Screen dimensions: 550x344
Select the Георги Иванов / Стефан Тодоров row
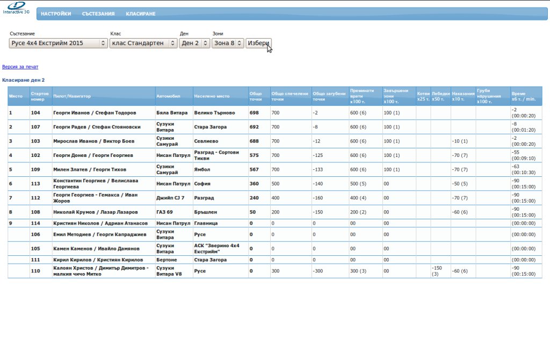(94, 113)
